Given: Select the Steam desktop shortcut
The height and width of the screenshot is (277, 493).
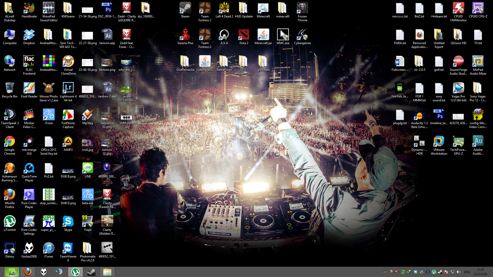Looking at the screenshot, I should [185, 9].
